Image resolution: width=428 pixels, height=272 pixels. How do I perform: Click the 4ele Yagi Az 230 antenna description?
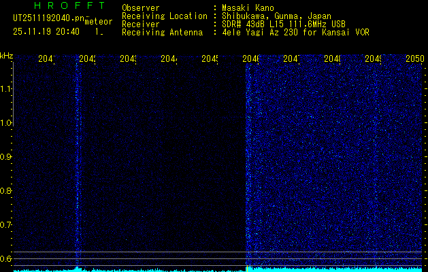[x=295, y=33]
